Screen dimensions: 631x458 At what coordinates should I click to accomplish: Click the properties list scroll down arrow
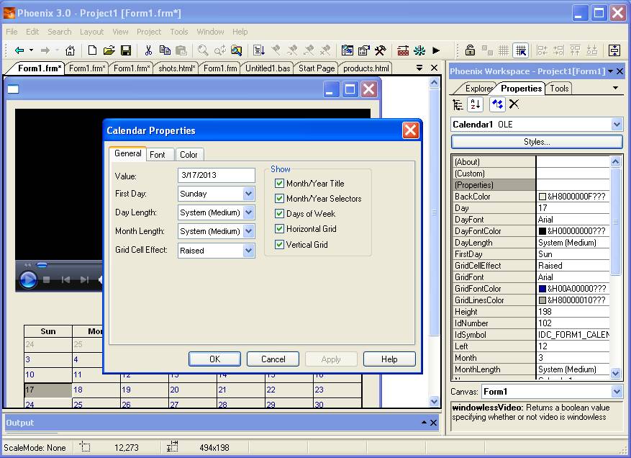point(616,374)
